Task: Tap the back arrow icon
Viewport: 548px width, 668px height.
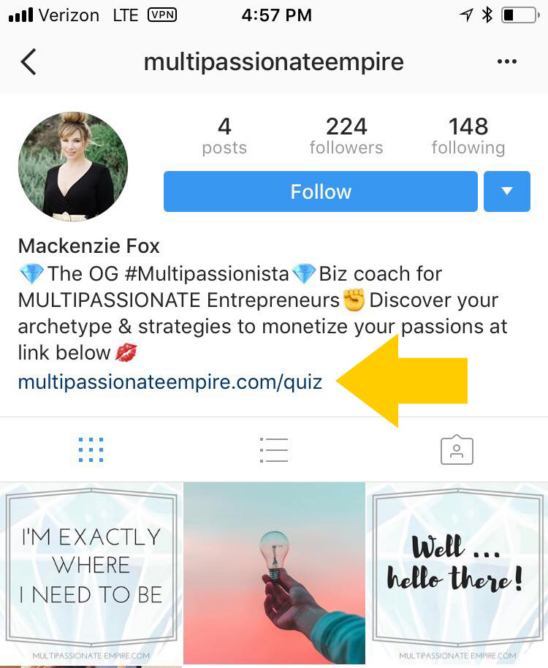Action: (x=28, y=62)
